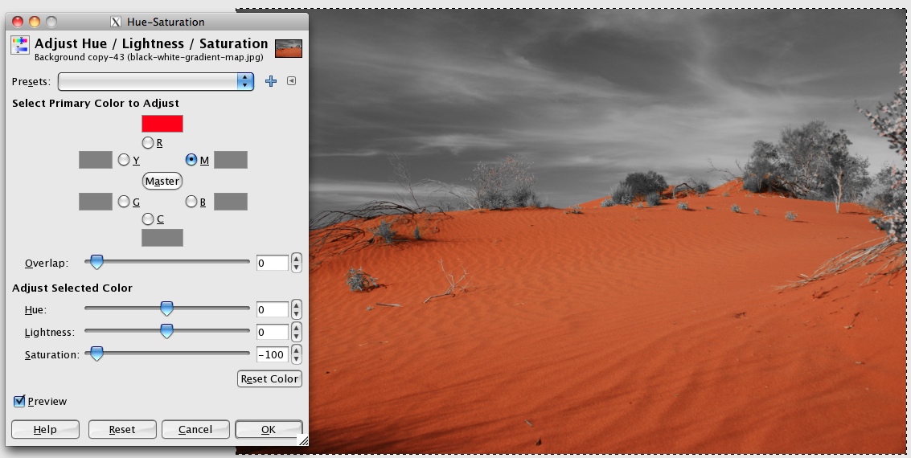Click the Saturation slider handle
The width and height of the screenshot is (911, 458).
tap(96, 354)
